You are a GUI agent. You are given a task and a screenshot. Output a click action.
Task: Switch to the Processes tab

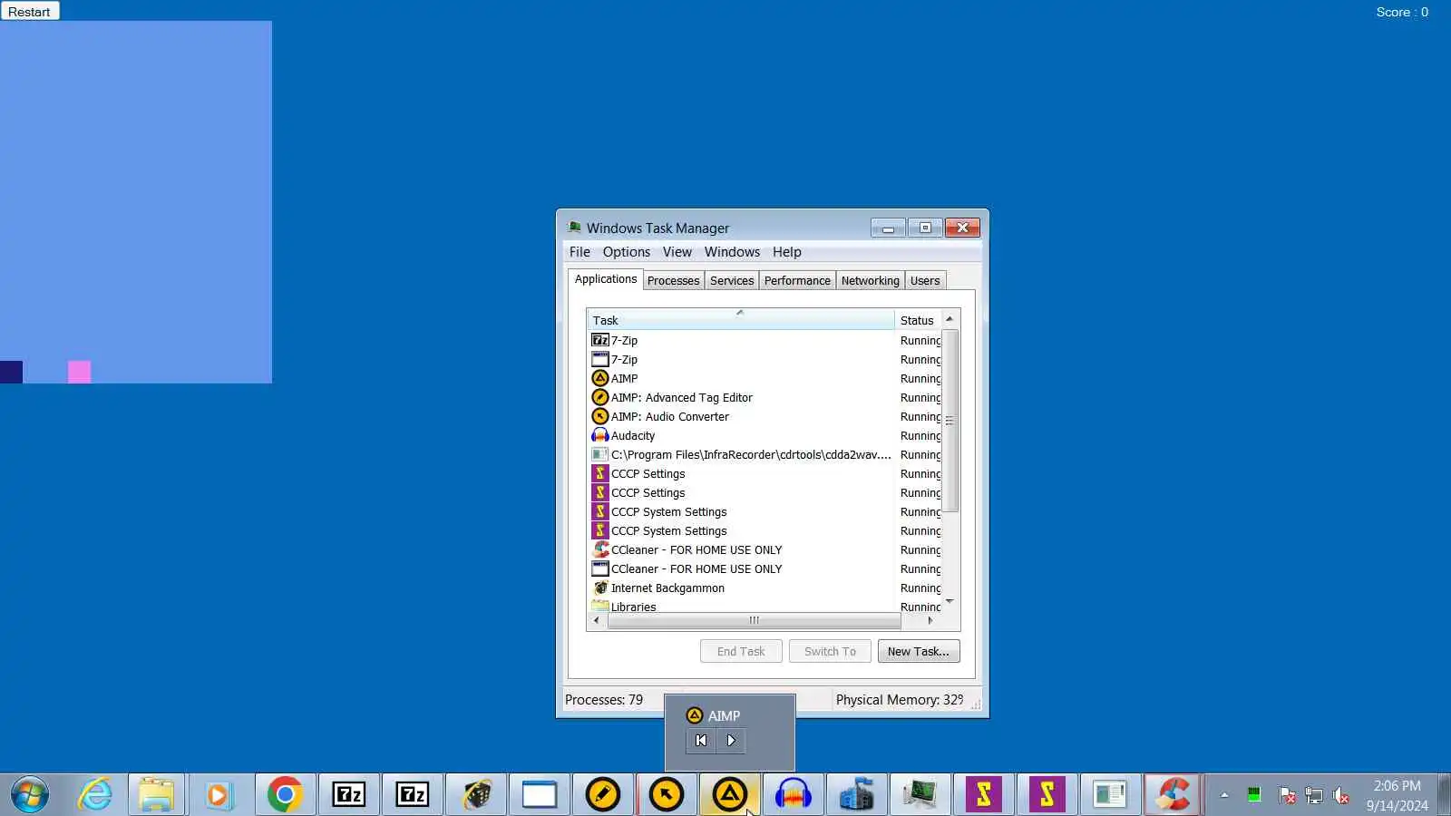pos(673,281)
